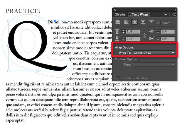Switch to the Glyphs tab

(x=120, y=14)
